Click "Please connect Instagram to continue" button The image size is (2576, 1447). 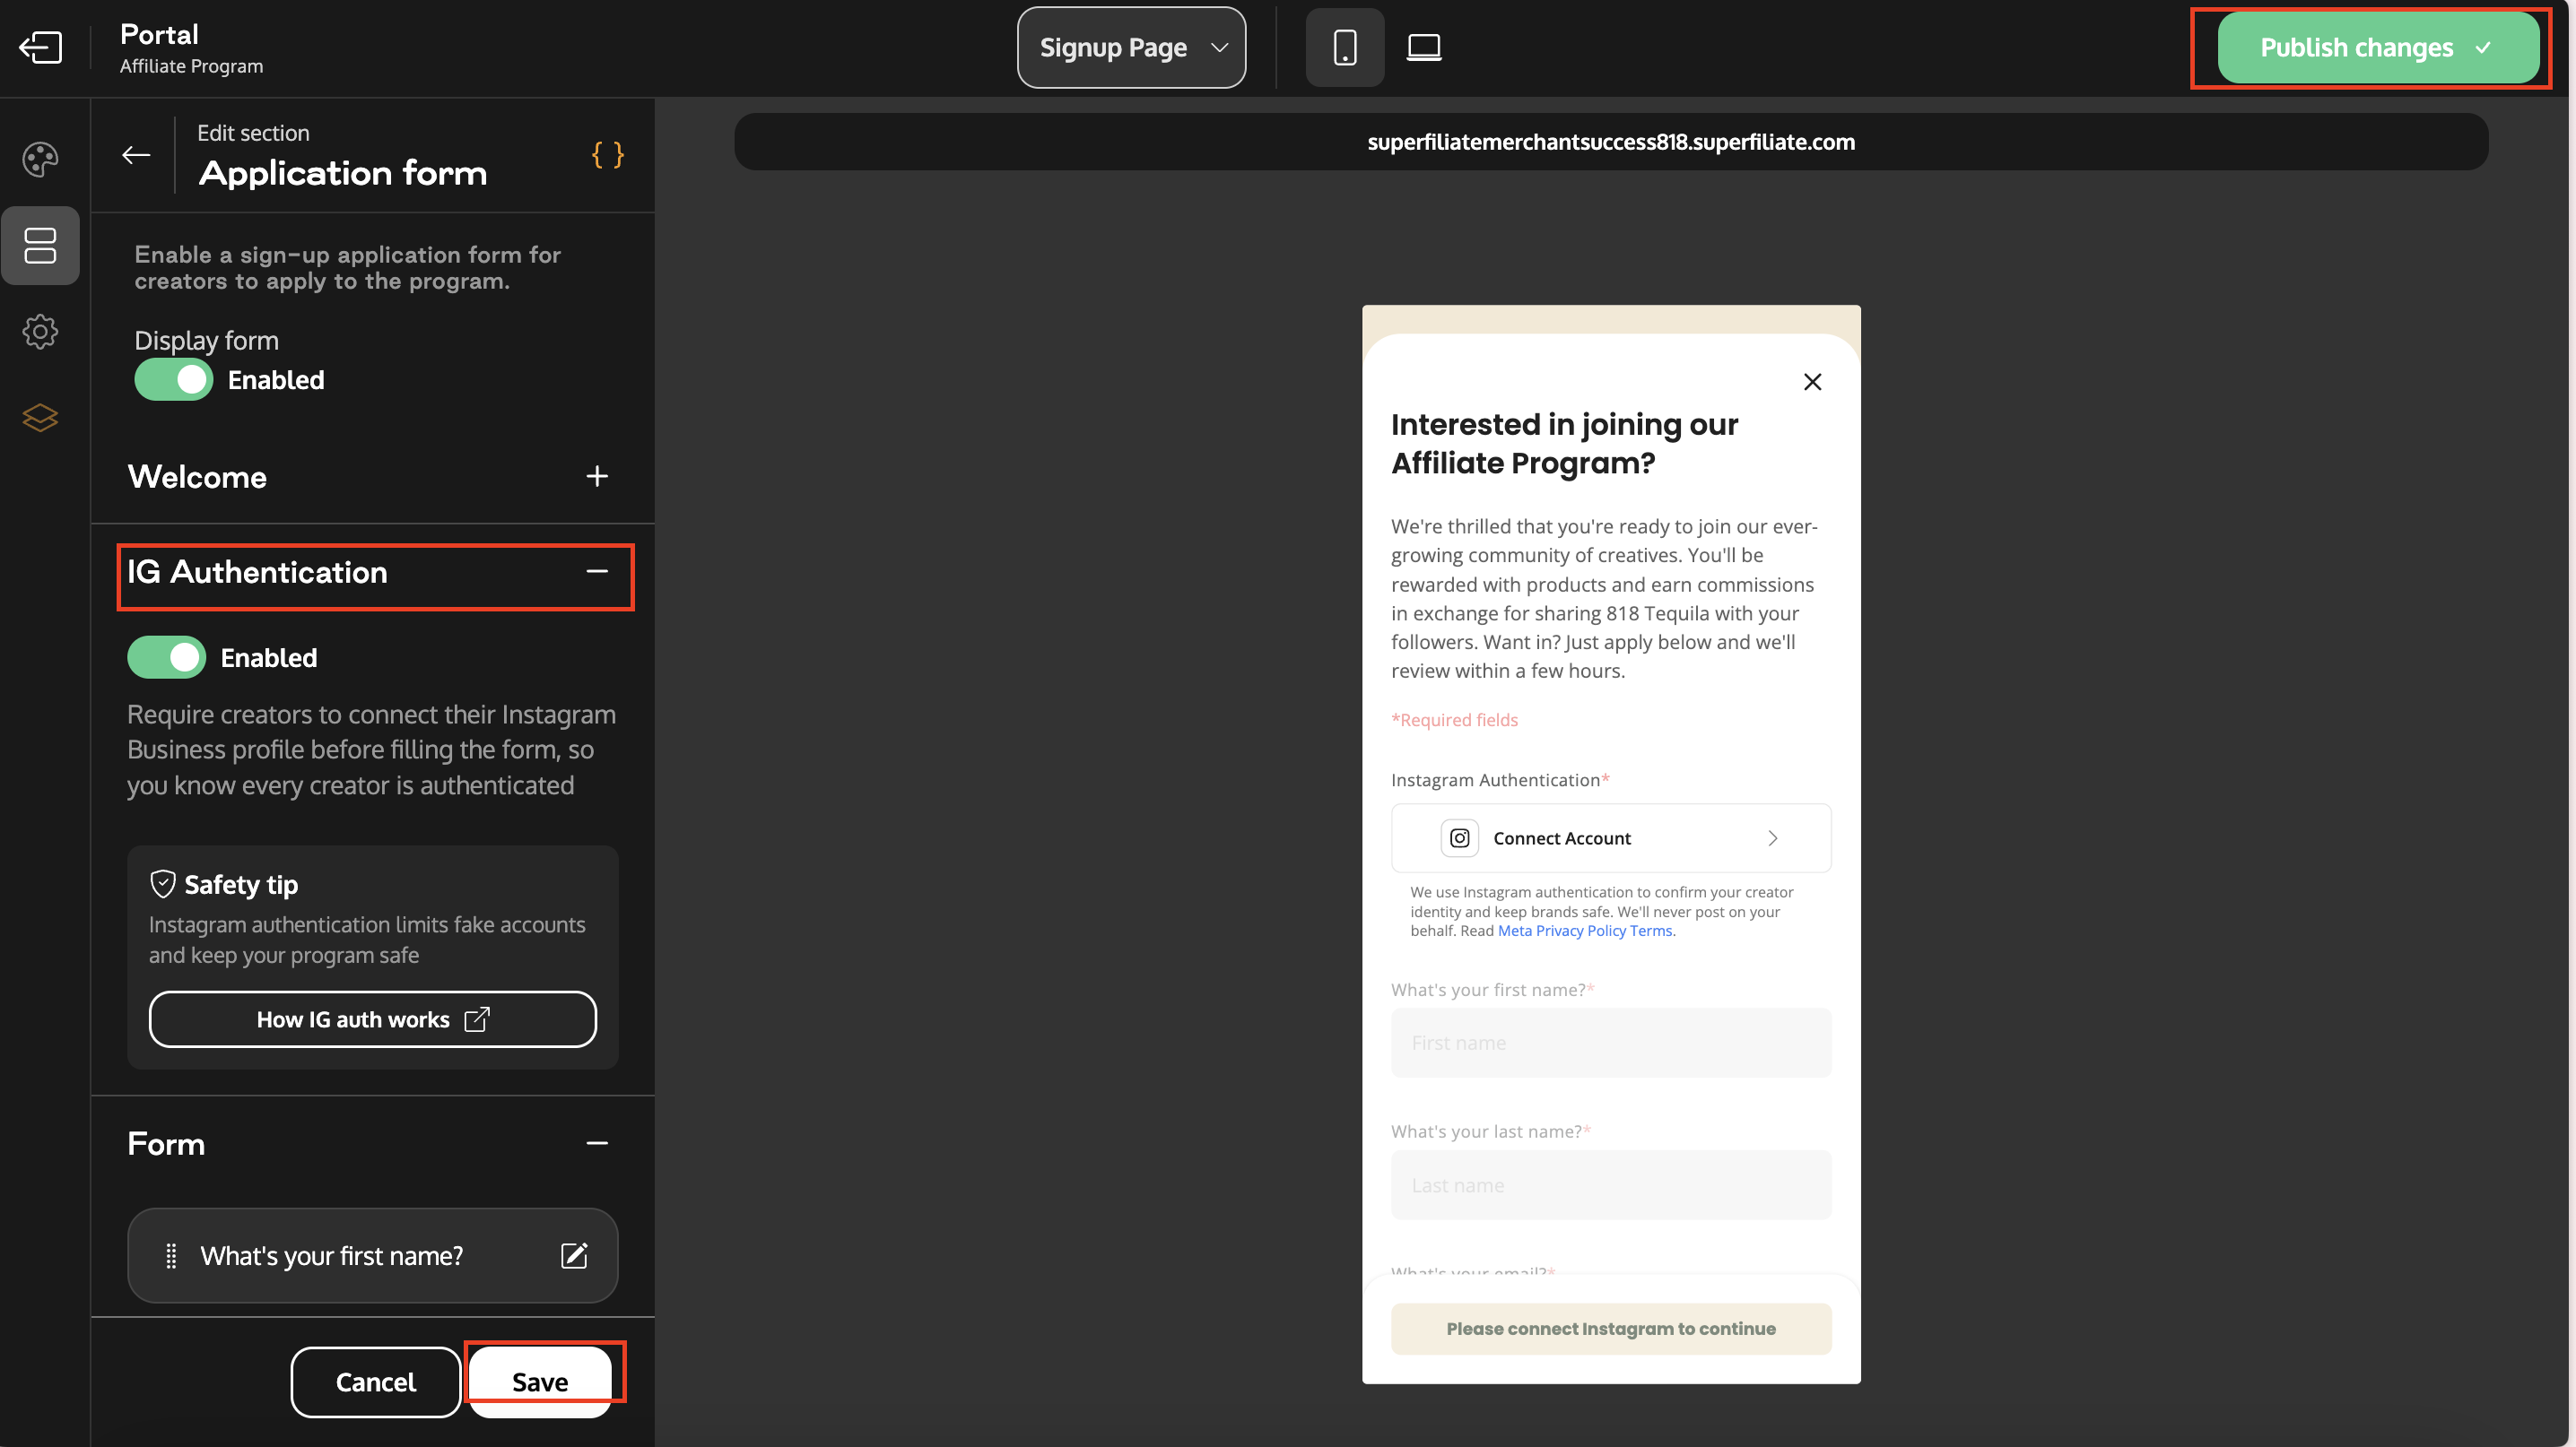1611,1329
